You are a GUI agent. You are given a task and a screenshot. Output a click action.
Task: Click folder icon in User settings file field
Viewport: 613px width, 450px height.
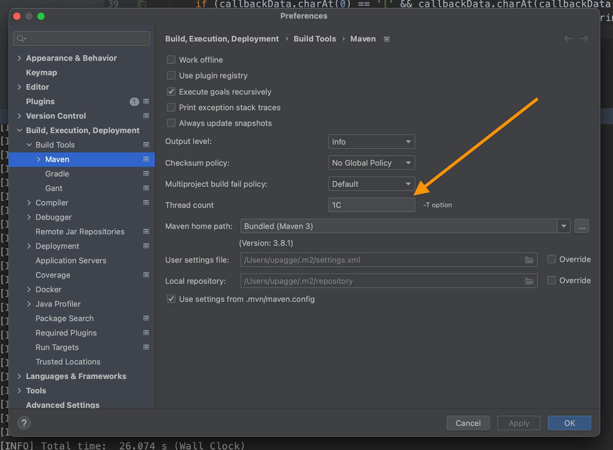tap(529, 260)
